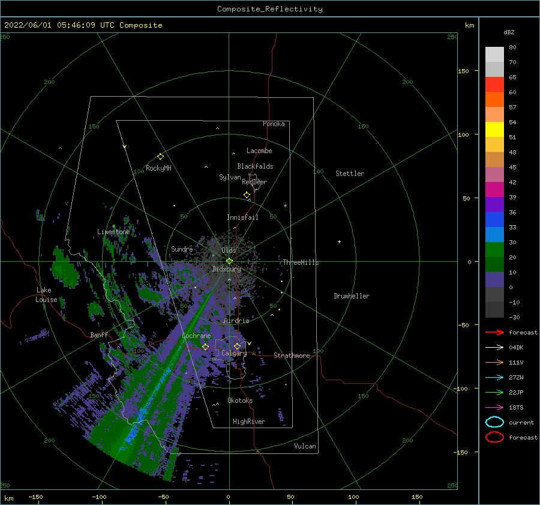Click the red forecast arrow in legend

tap(494, 332)
